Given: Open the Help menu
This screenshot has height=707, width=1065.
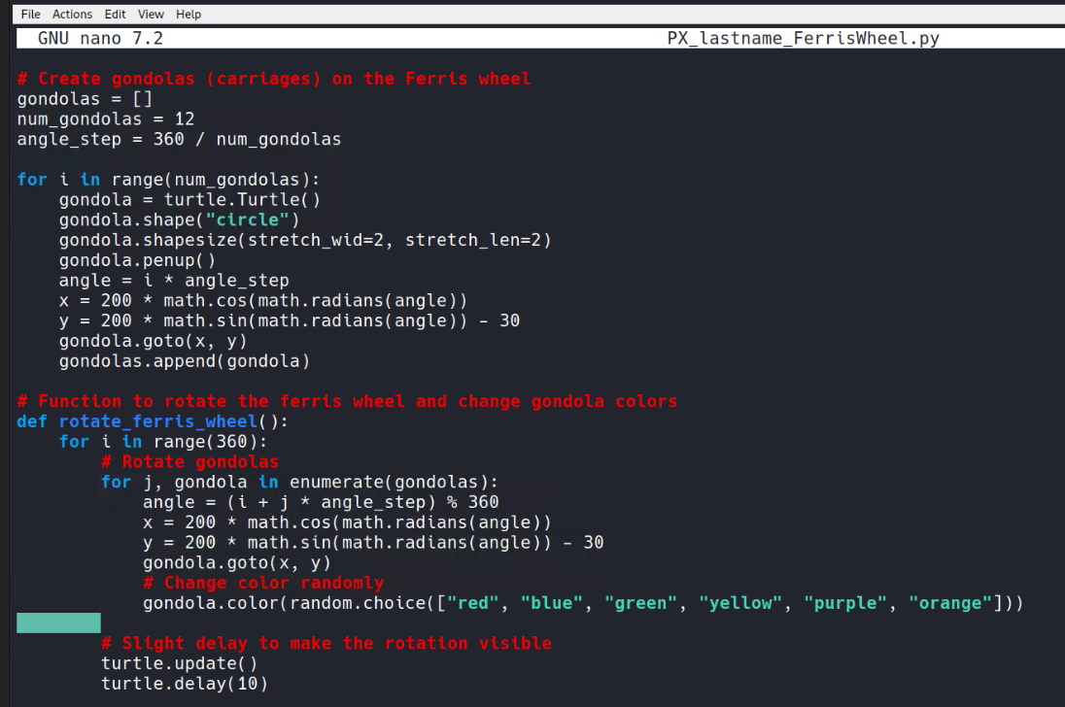Looking at the screenshot, I should click(189, 14).
